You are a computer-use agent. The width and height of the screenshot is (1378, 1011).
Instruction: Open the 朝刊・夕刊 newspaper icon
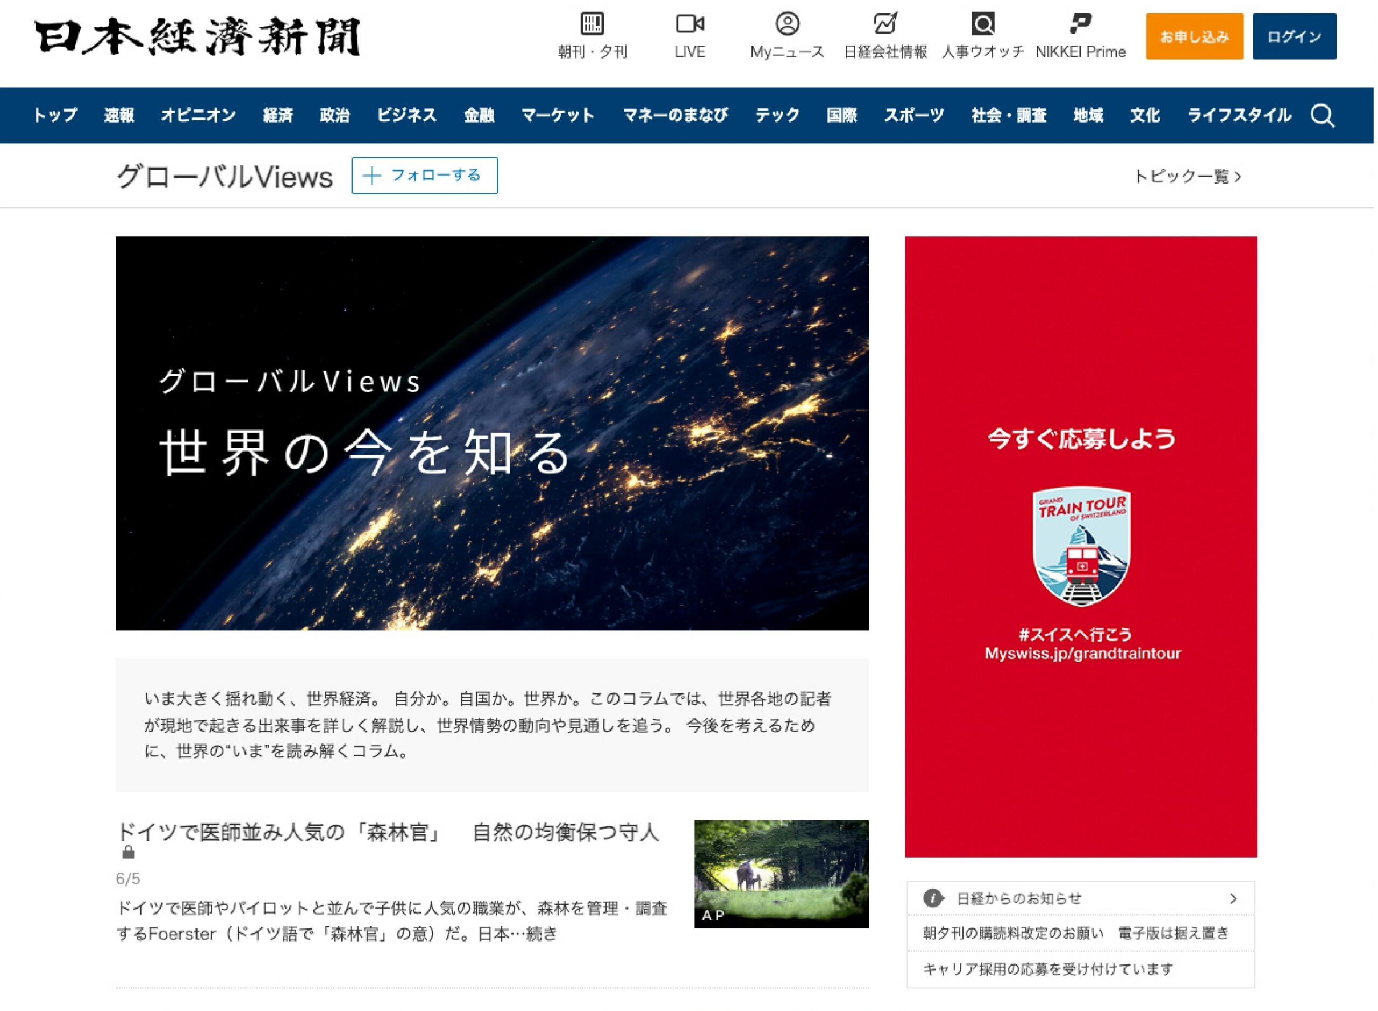click(592, 24)
